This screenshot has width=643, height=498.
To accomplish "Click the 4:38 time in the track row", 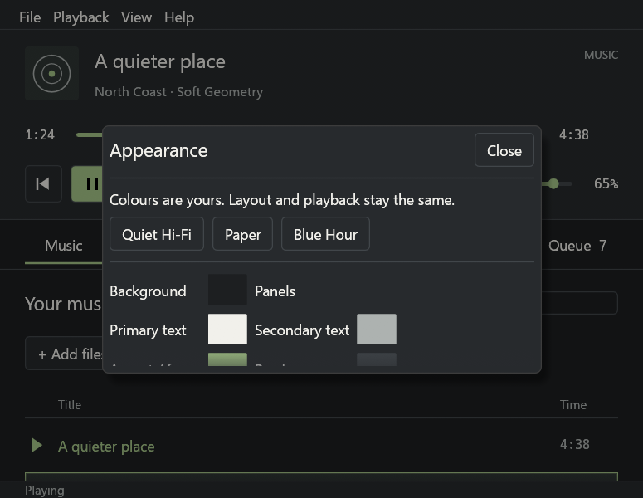I will [x=574, y=444].
